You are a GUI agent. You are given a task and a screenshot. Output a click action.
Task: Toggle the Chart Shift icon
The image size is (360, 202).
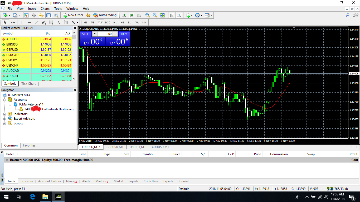(179, 15)
